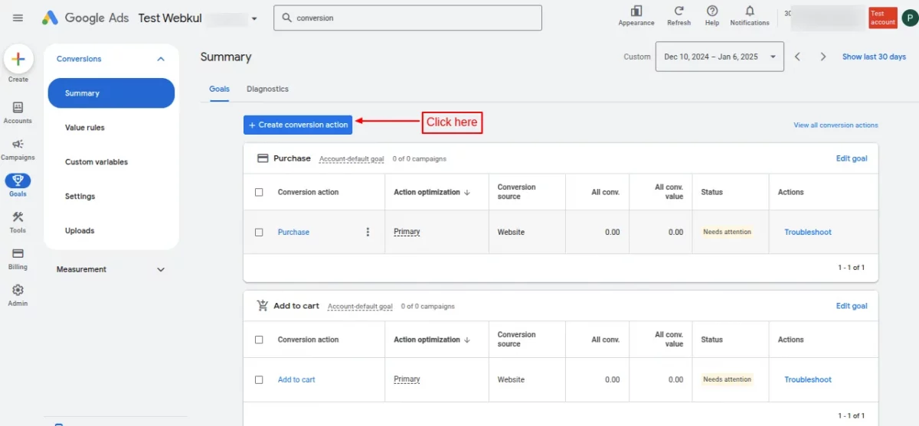Click the Appearance icon
This screenshot has height=426, width=919.
(x=636, y=11)
